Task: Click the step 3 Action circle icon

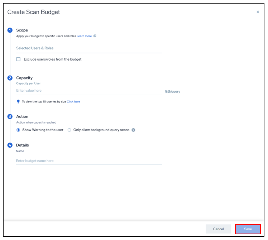Action: [x=10, y=116]
